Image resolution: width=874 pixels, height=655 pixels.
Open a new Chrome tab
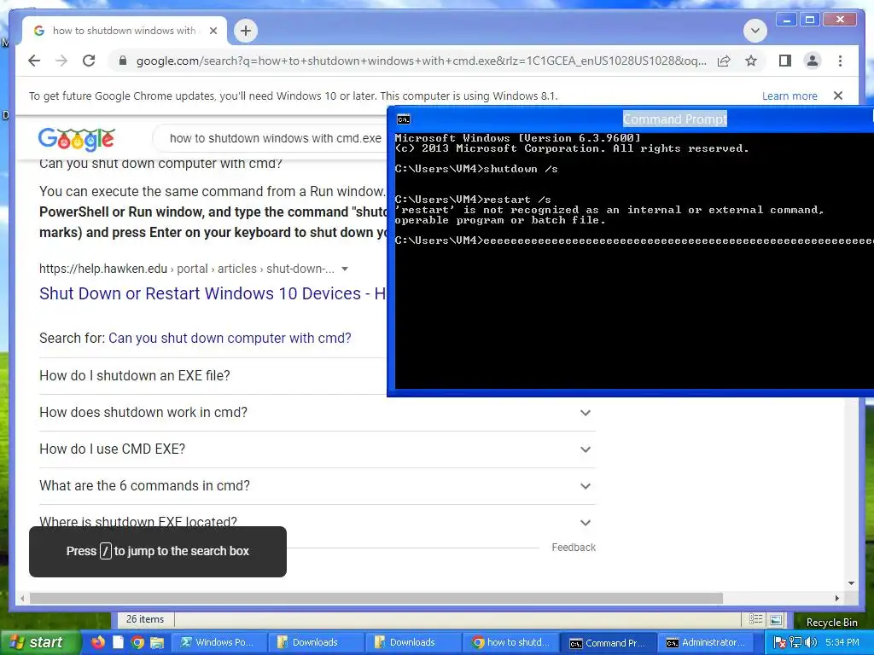246,31
